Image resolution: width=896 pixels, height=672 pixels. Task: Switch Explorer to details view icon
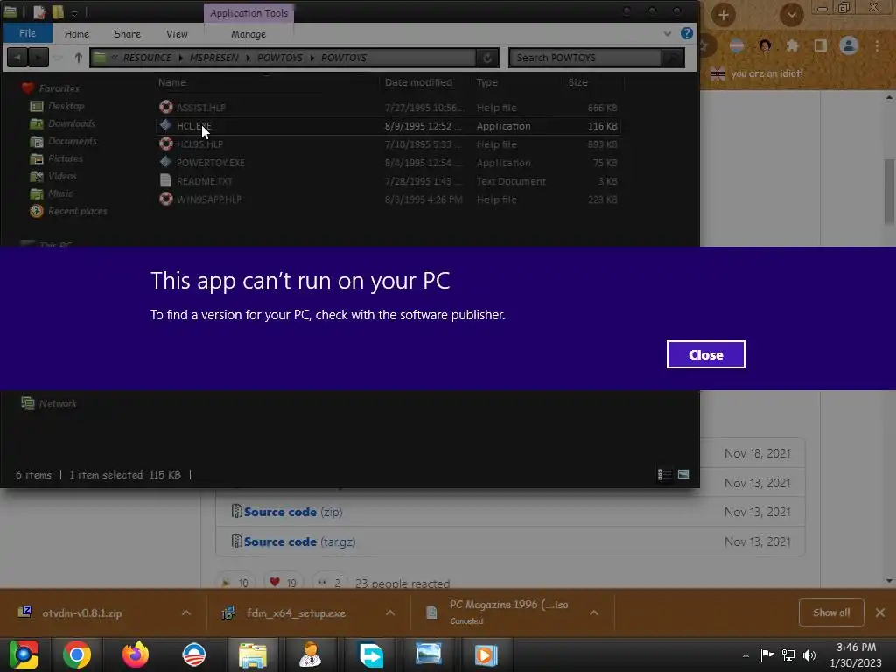pyautogui.click(x=664, y=475)
